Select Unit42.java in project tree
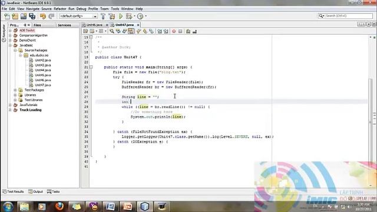Viewport: 377px width, 212px height. point(43,60)
